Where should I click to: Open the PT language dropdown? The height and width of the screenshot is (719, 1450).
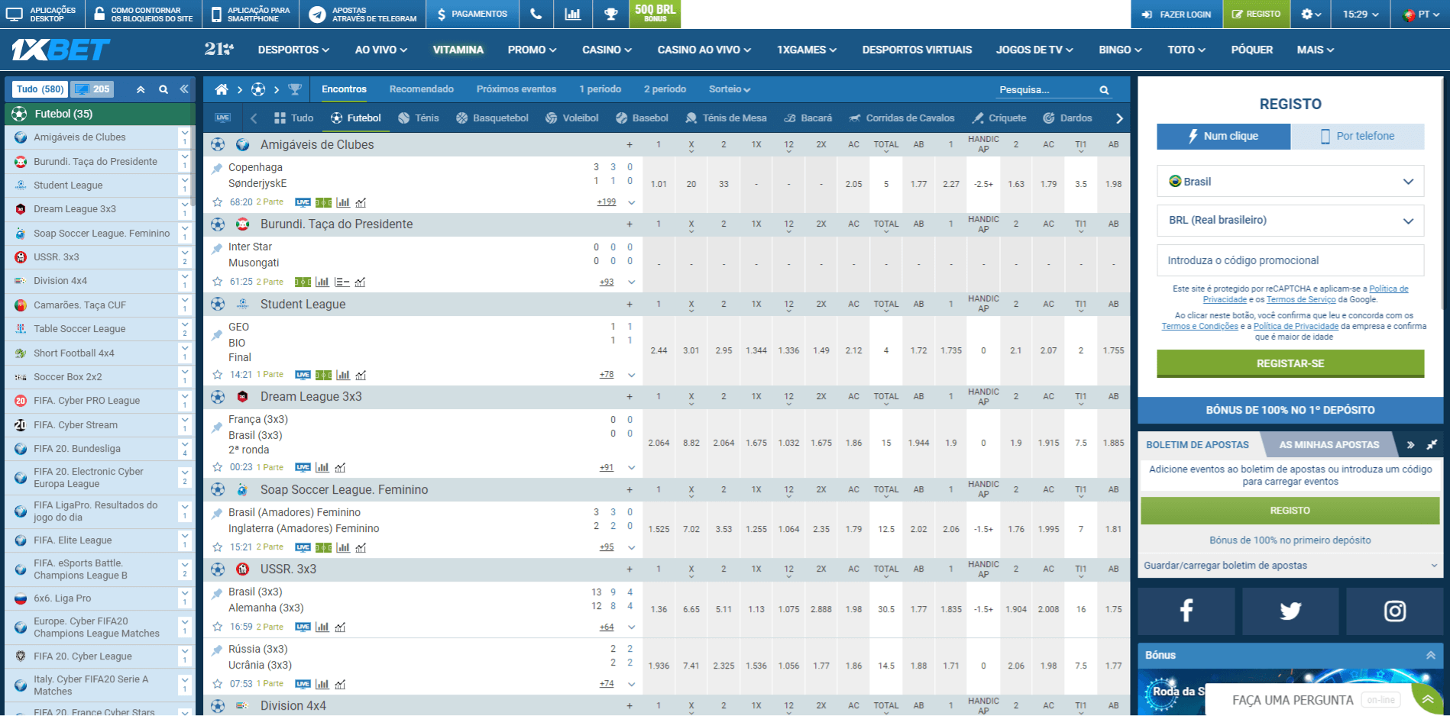[x=1422, y=14]
